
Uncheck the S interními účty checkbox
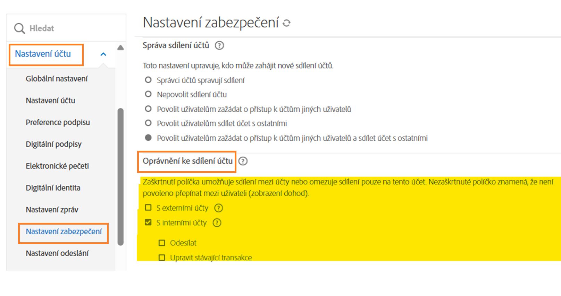pyautogui.click(x=148, y=223)
